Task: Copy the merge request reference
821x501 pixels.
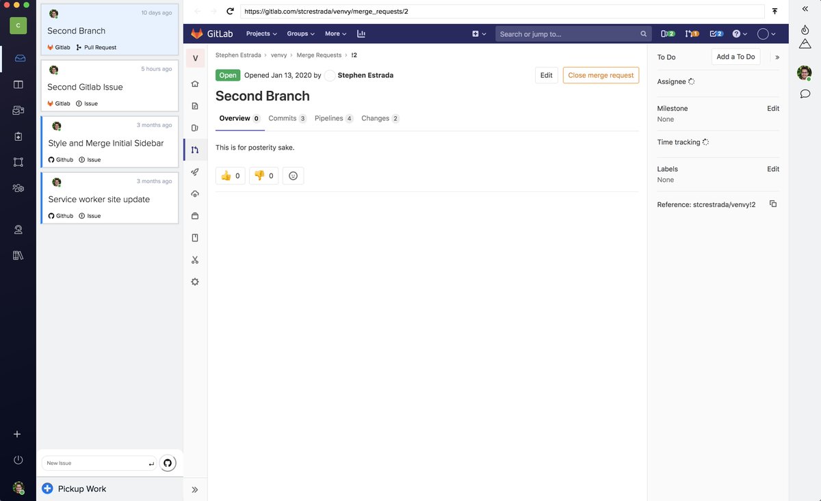Action: pos(773,204)
